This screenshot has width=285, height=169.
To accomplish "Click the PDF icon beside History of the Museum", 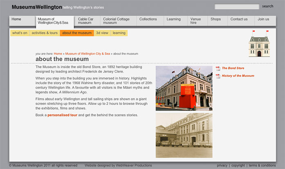I will 218,76.
